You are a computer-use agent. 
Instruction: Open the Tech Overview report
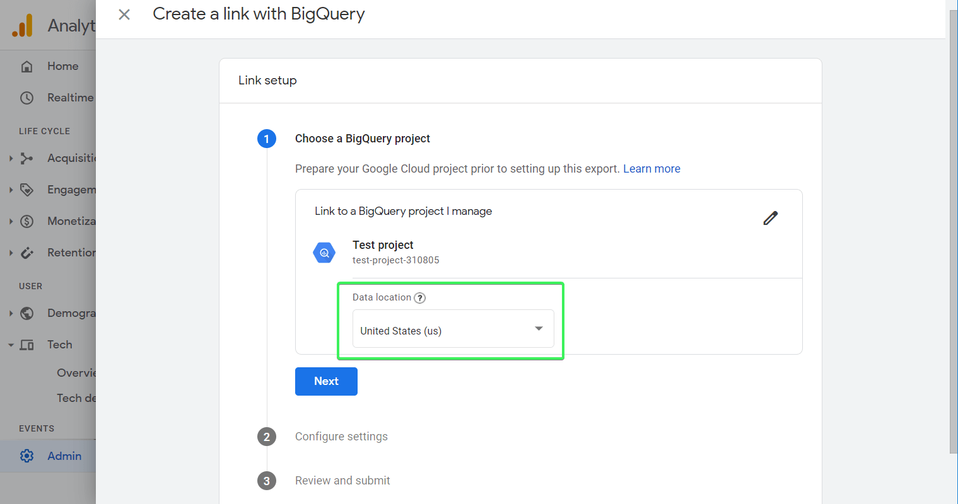click(x=76, y=373)
